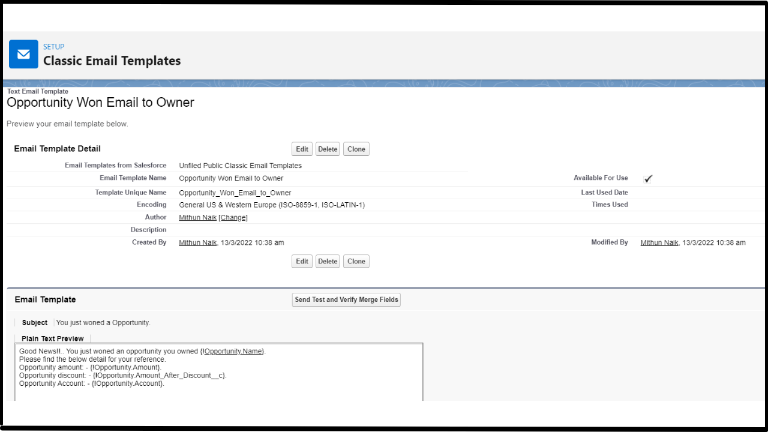The height and width of the screenshot is (432, 768).
Task: Click Send Test and Verify Merge Fields
Action: [346, 299]
